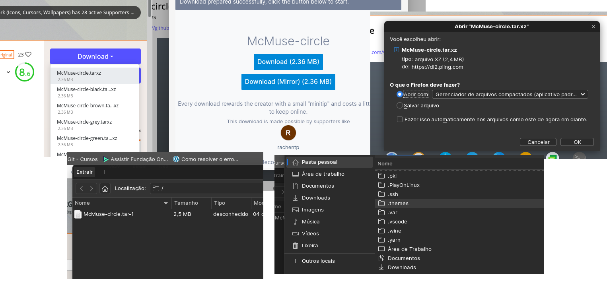Confirm with OK in the Firefox dialog

click(577, 142)
